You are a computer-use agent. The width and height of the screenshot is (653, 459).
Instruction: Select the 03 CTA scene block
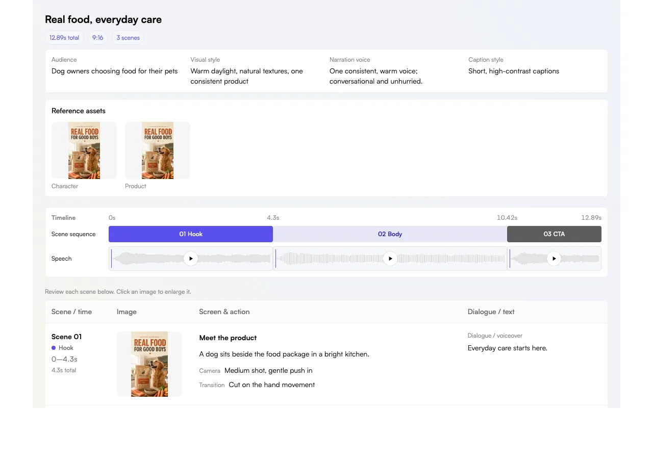[x=554, y=234]
